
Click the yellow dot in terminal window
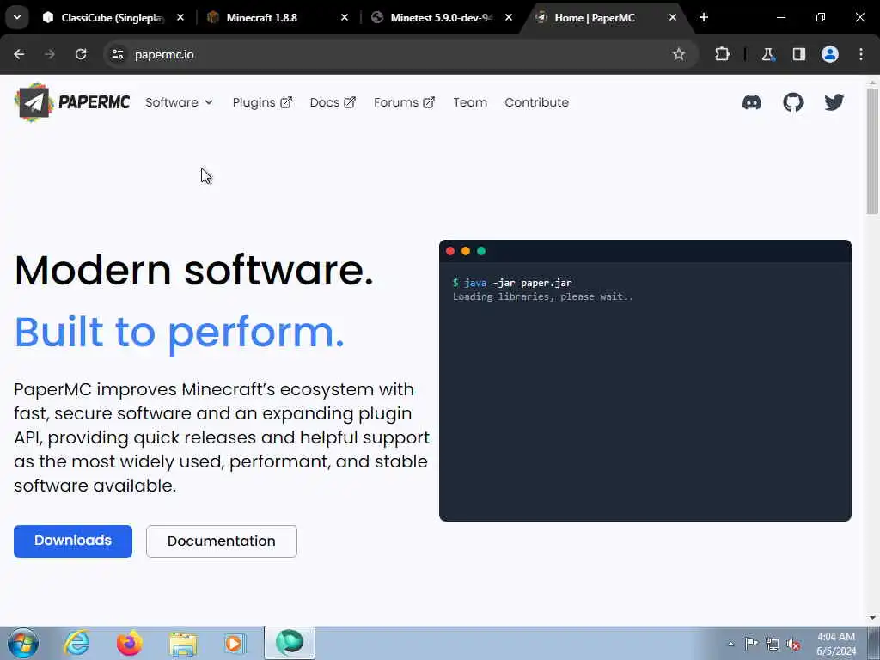(x=466, y=251)
